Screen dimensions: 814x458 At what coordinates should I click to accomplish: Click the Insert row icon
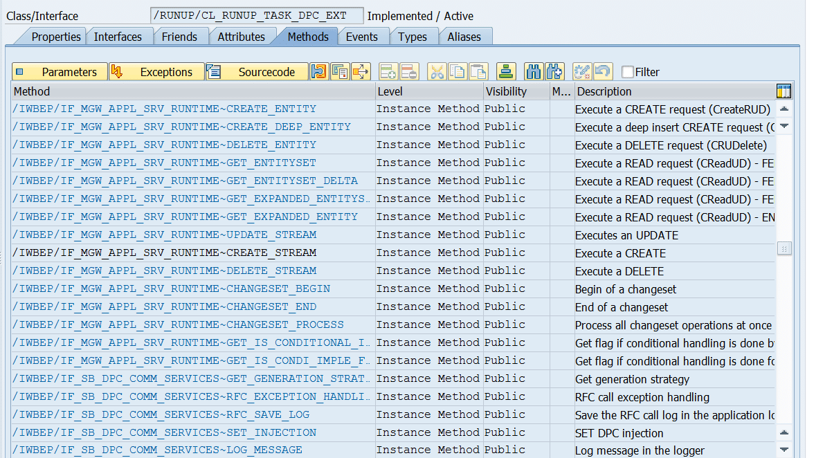coord(388,72)
